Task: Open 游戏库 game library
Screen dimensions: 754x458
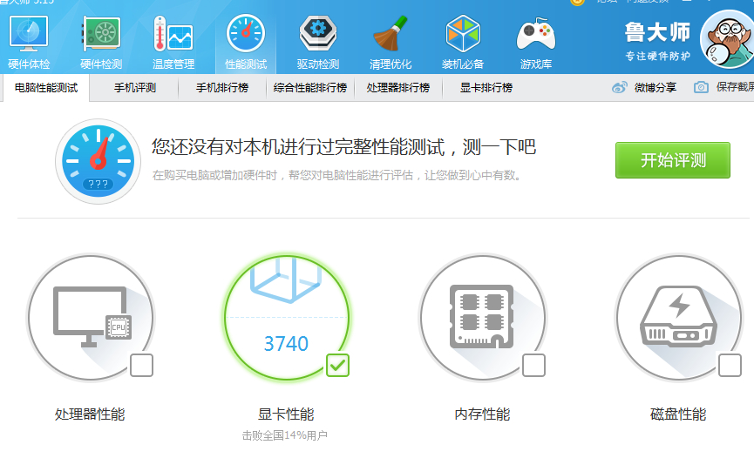Action: (x=536, y=43)
